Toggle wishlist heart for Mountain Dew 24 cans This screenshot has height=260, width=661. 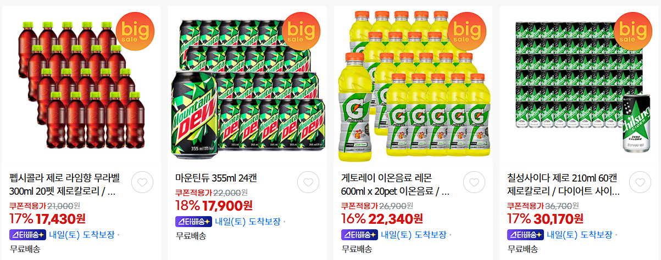point(308,183)
